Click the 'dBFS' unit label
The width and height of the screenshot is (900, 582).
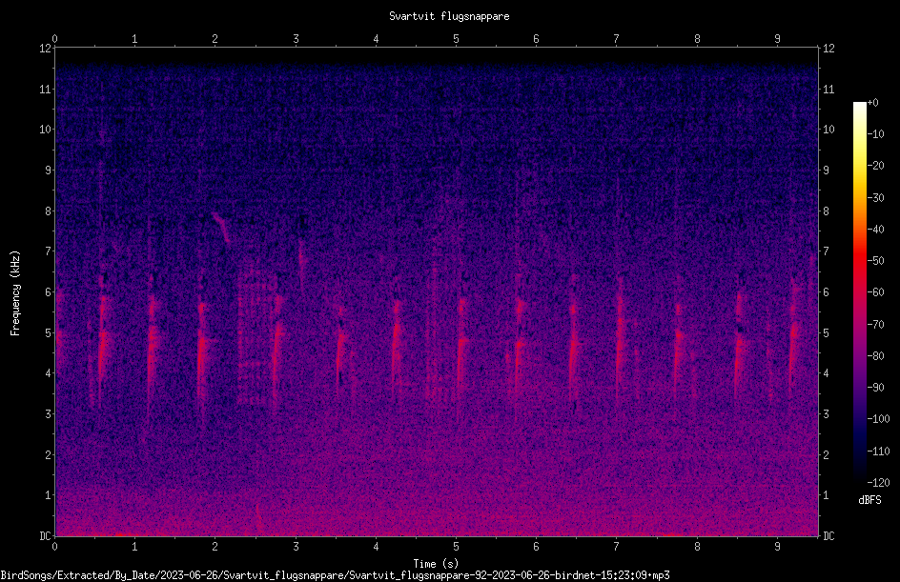pyautogui.click(x=870, y=500)
